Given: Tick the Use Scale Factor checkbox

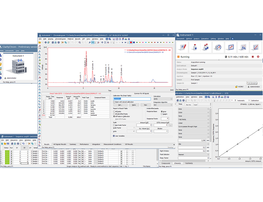Looking at the screenshot, I should click(x=114, y=125).
